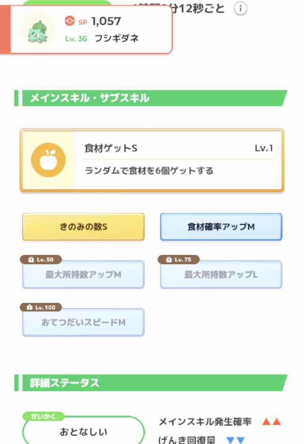The image size is (304, 444).
Task: Tap the SP Poké Ball icon
Action: [x=70, y=21]
